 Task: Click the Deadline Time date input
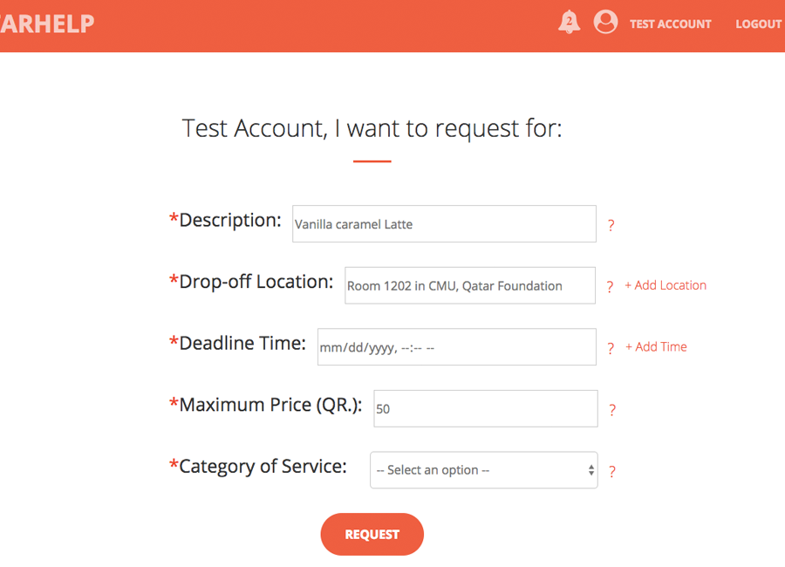point(456,347)
